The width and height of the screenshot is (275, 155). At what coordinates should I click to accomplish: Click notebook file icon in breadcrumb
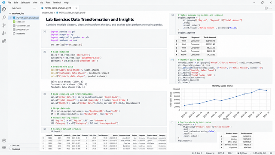pos(57,12)
